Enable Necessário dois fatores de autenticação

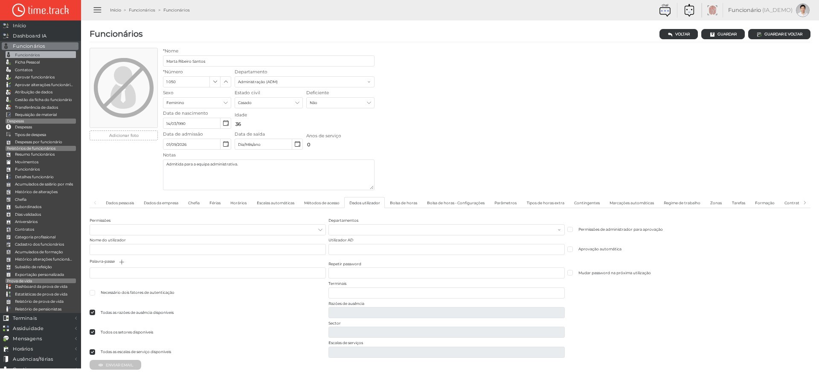click(x=92, y=293)
